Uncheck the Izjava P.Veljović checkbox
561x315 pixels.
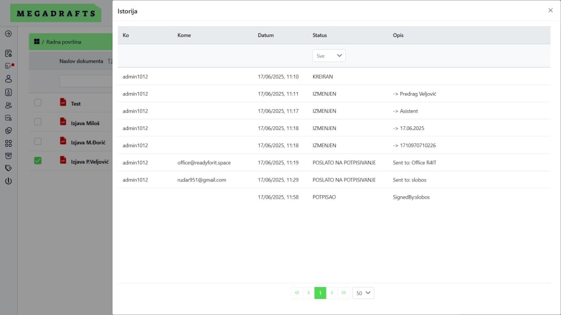click(38, 161)
